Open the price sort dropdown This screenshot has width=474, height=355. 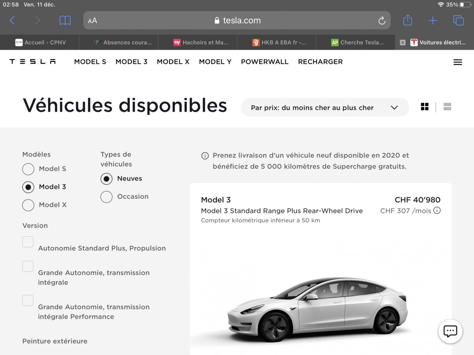pyautogui.click(x=325, y=107)
